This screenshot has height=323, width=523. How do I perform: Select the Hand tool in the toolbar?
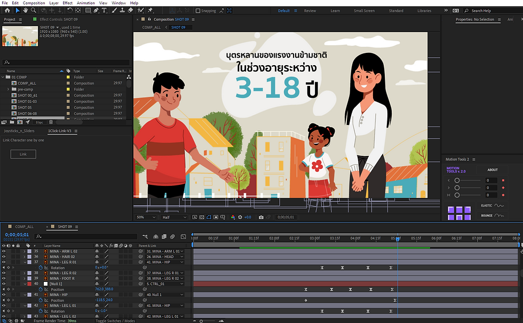click(26, 10)
